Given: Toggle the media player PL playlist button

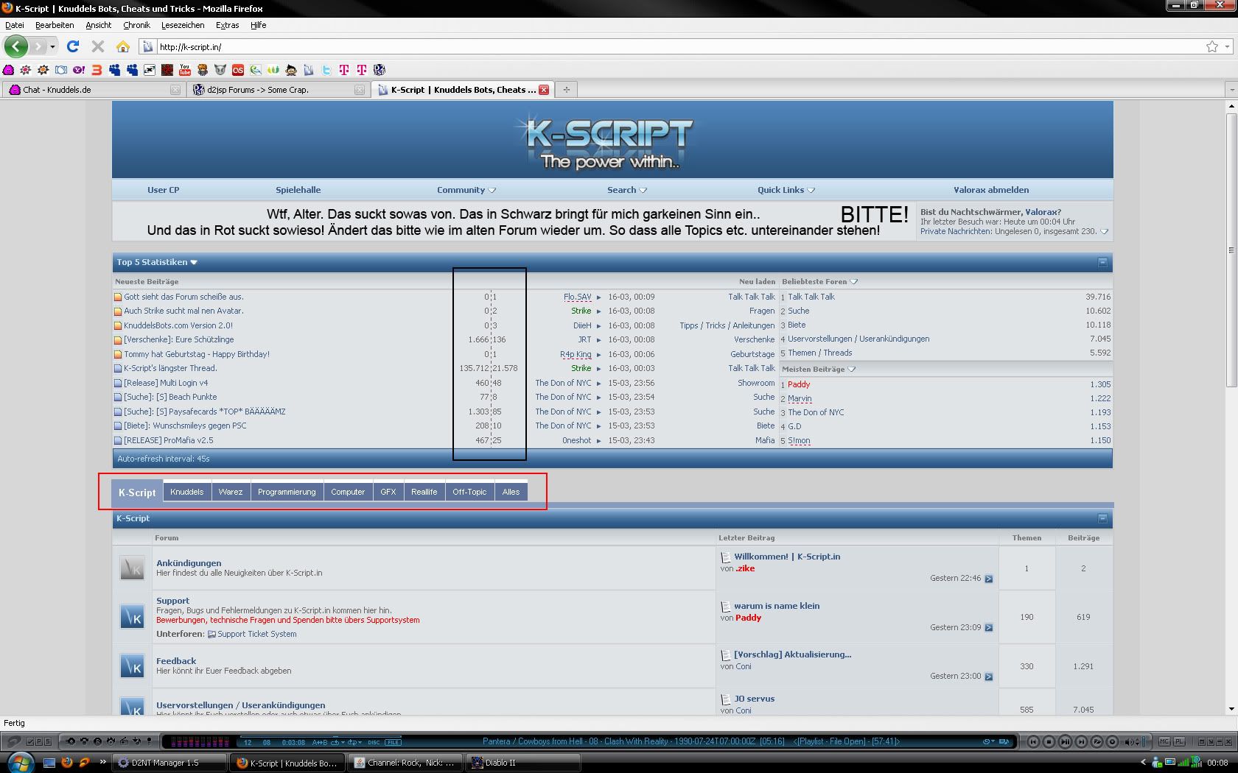Looking at the screenshot, I should pos(1179,741).
